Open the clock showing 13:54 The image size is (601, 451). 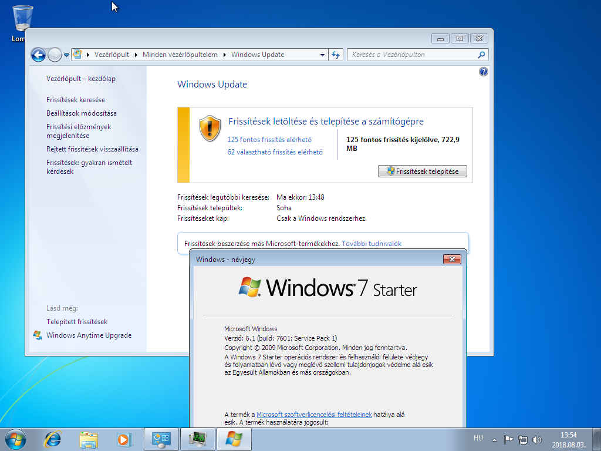569,440
